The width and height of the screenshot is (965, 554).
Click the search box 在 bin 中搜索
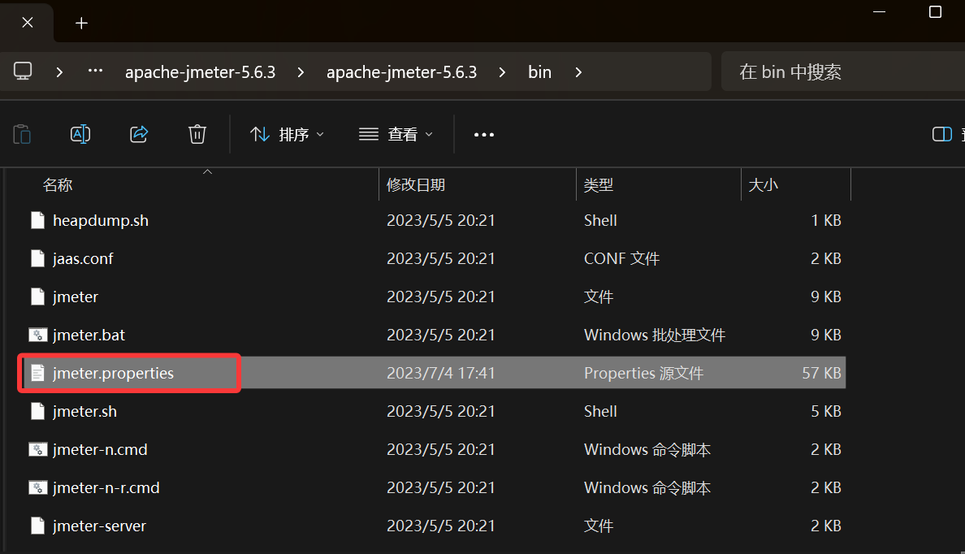pyautogui.click(x=843, y=72)
